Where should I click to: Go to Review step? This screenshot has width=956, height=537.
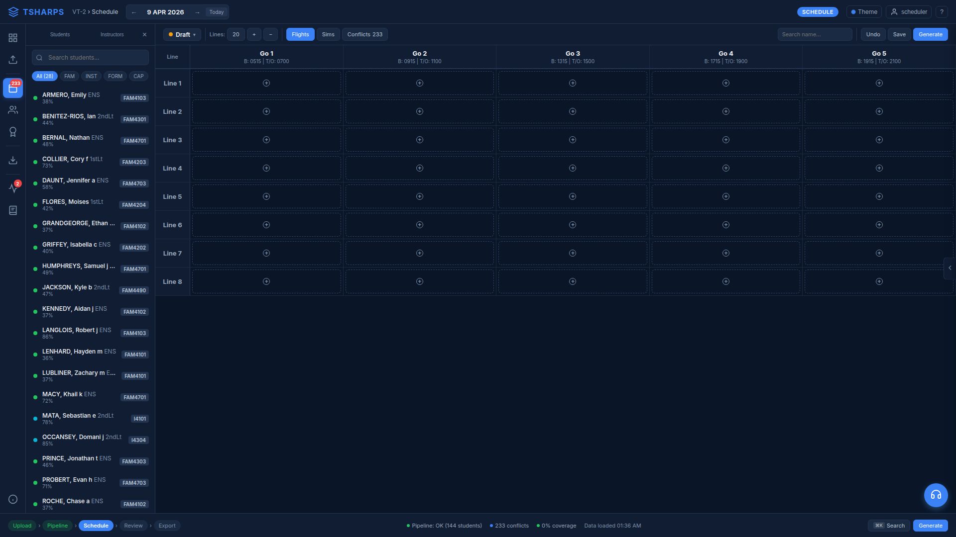click(x=133, y=526)
